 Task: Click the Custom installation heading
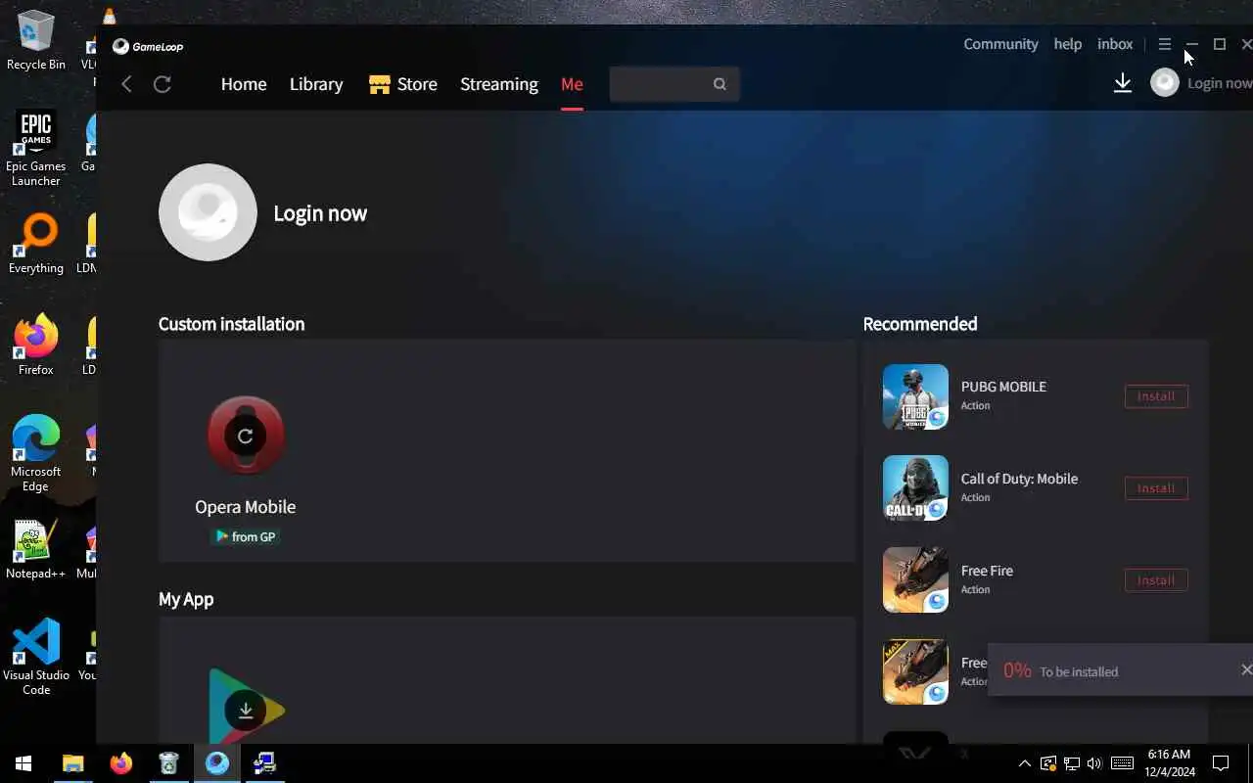[231, 324]
